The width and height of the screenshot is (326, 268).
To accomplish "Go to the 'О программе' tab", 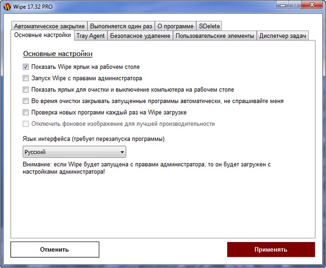I will (175, 26).
